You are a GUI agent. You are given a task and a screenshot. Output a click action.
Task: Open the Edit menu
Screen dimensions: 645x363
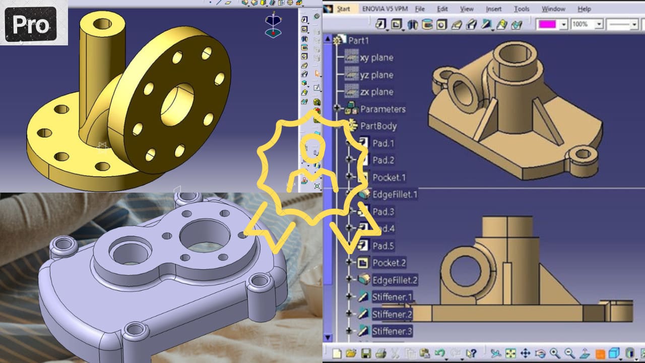click(x=442, y=9)
